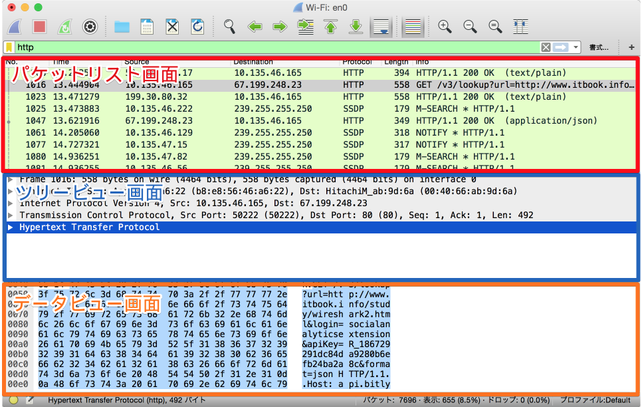This screenshot has height=407, width=642.
Task: Toggle auto-scroll during live capture
Action: [x=381, y=27]
